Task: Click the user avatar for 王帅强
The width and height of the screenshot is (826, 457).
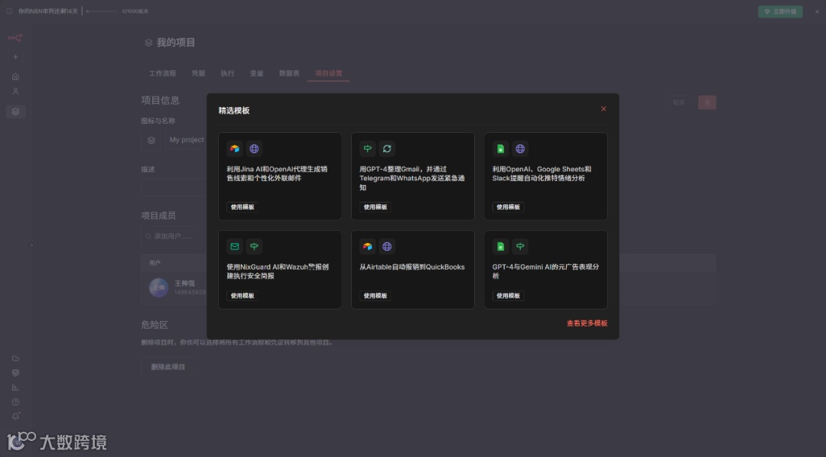Action: (x=158, y=287)
